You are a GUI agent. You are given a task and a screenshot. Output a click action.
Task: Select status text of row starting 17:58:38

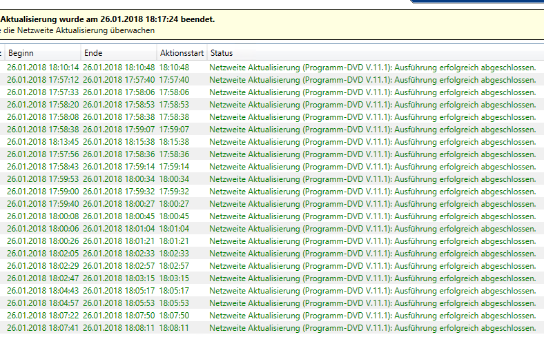[372, 130]
